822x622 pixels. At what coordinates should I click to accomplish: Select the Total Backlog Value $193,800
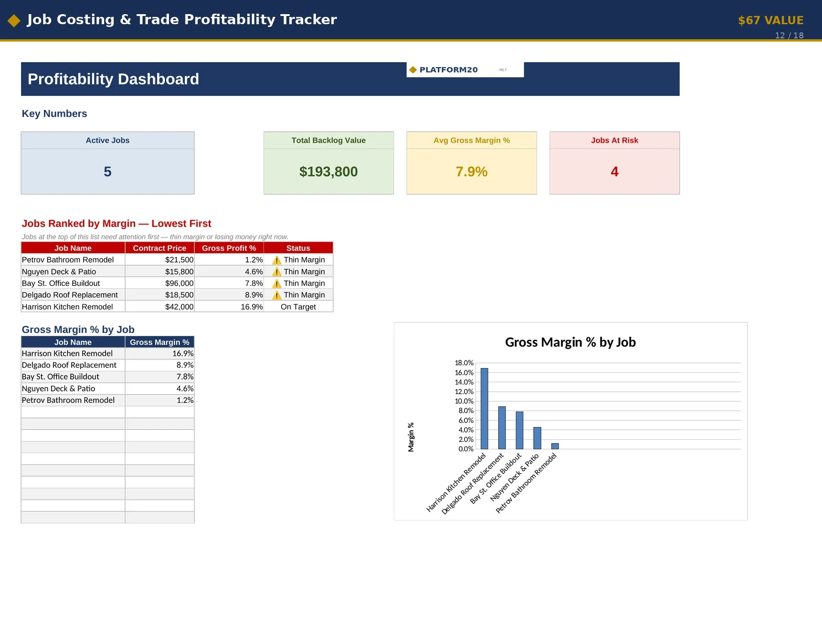[x=328, y=172]
